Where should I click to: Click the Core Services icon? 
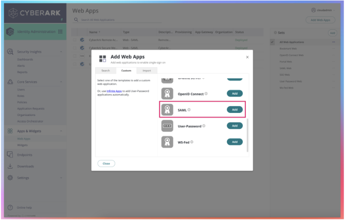click(x=10, y=82)
